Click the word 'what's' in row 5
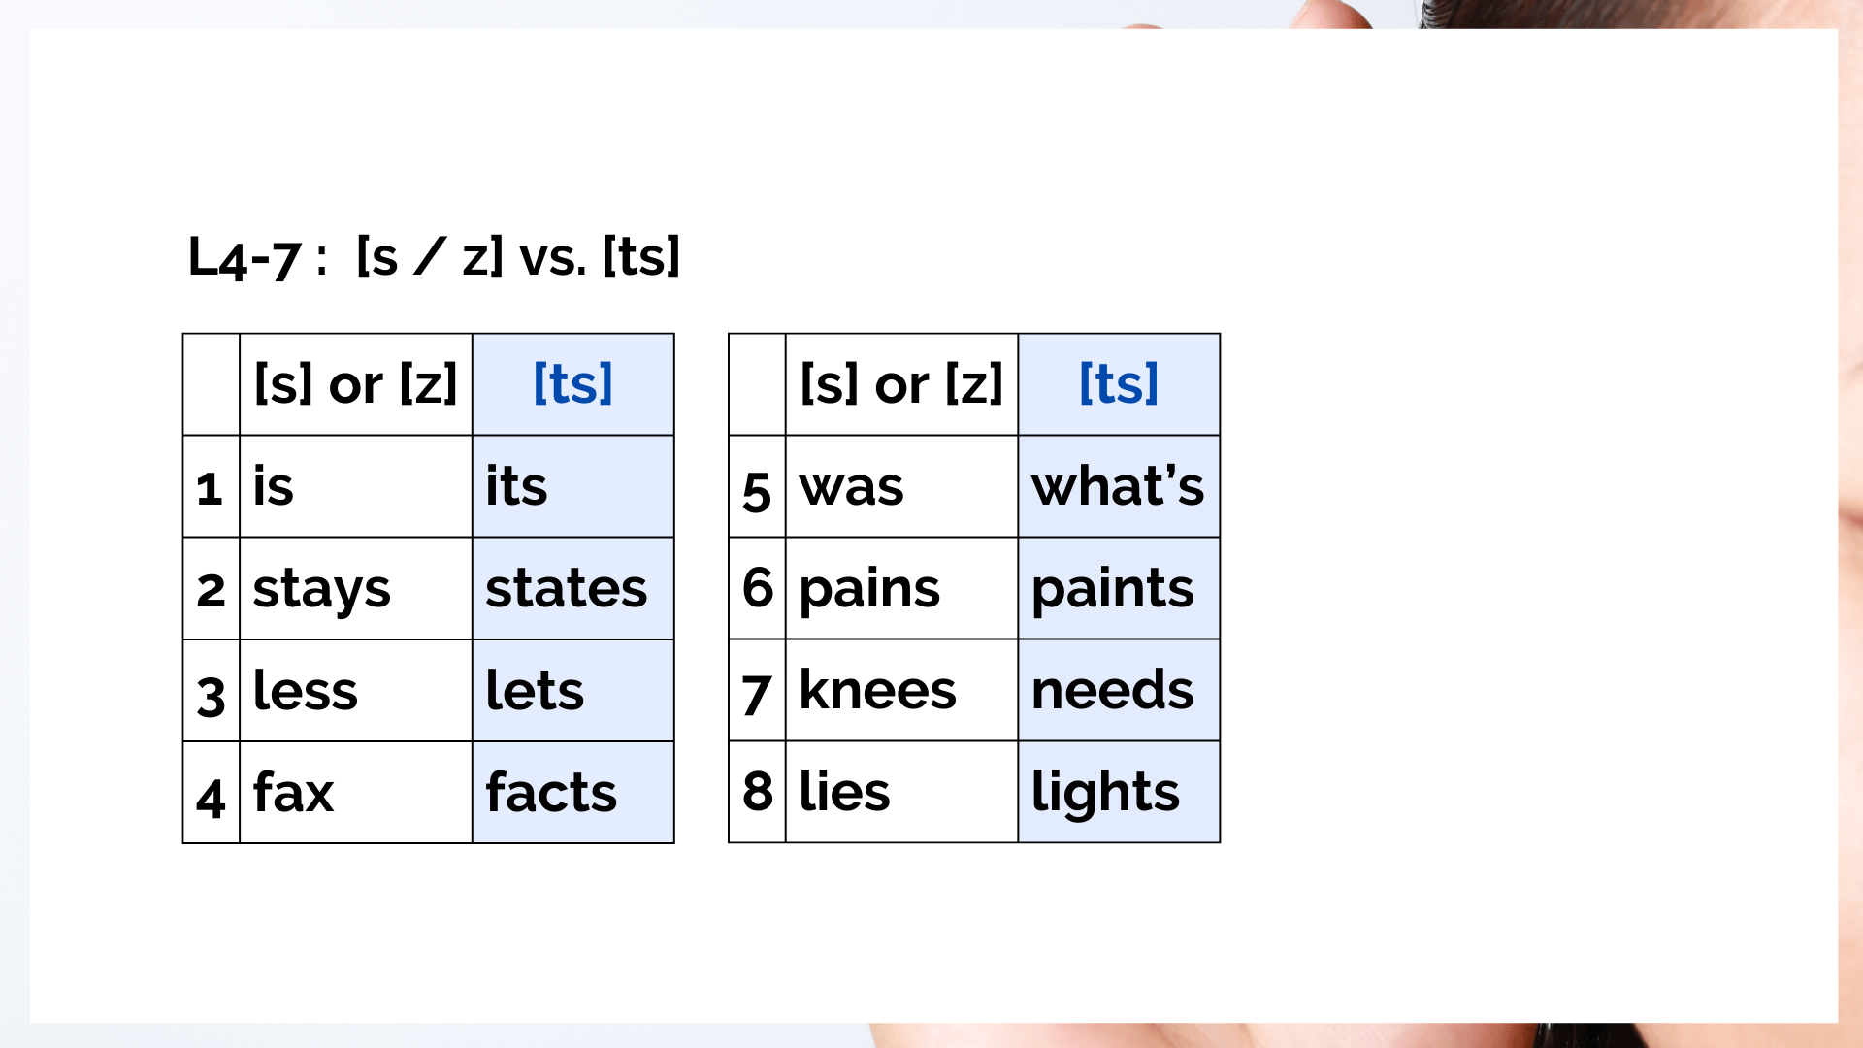The height and width of the screenshot is (1048, 1863). pos(1118,485)
